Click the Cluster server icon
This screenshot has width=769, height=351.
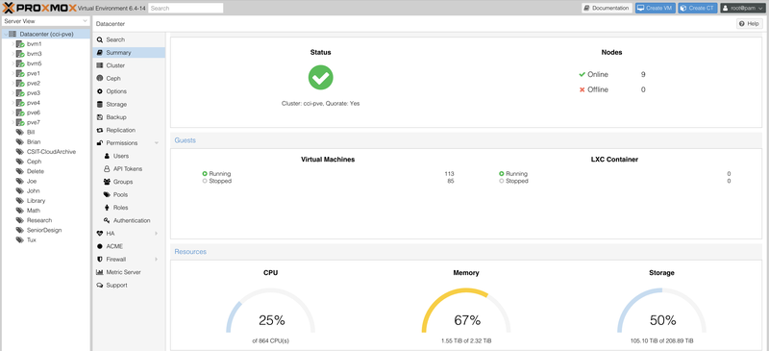point(100,65)
